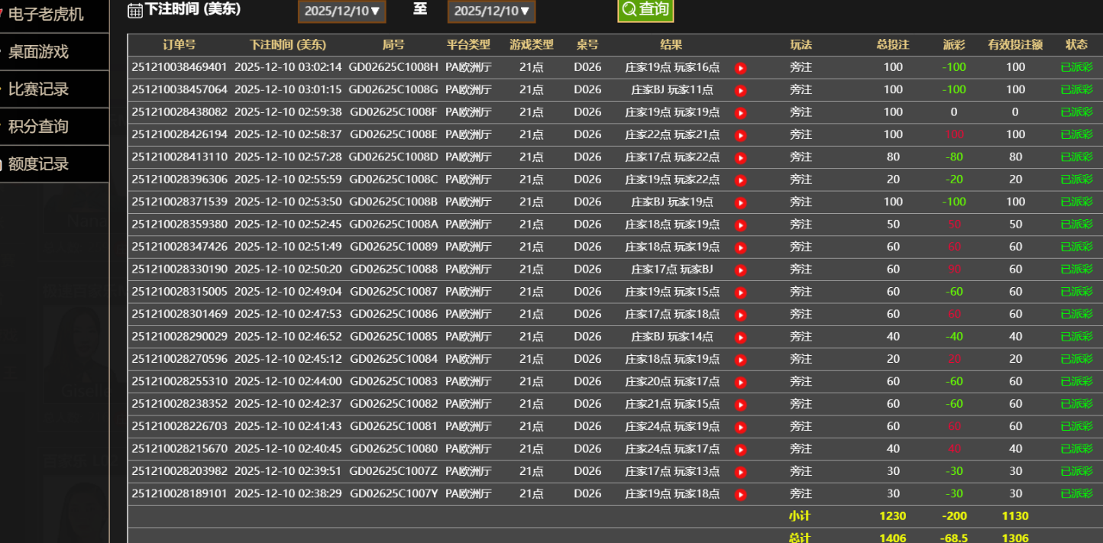This screenshot has width=1103, height=543.
Task: Go to 比赛记录 in sidebar
Action: (x=38, y=89)
